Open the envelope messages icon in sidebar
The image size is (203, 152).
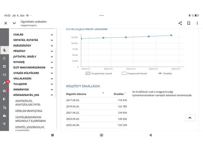pyautogui.click(x=4, y=75)
